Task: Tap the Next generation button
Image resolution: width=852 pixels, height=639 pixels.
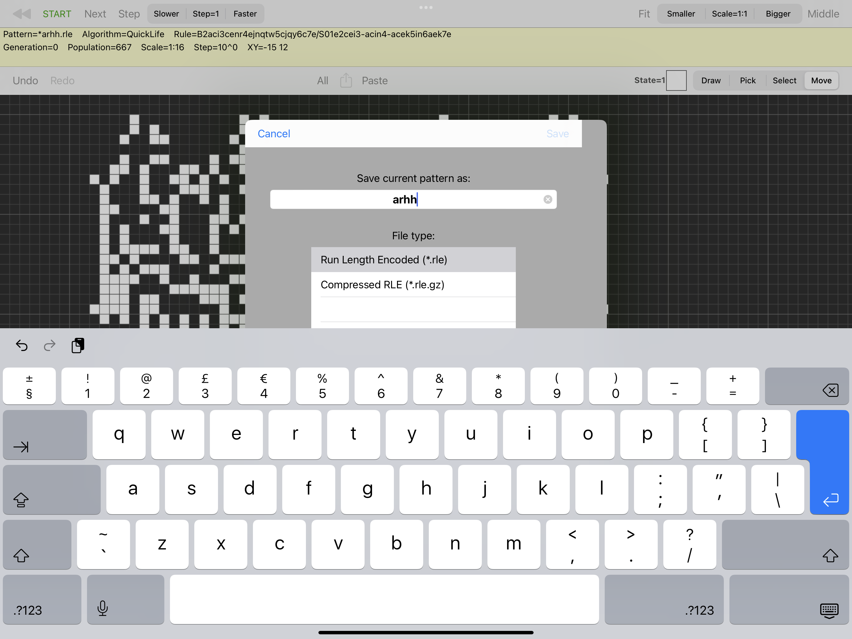Action: 95,14
